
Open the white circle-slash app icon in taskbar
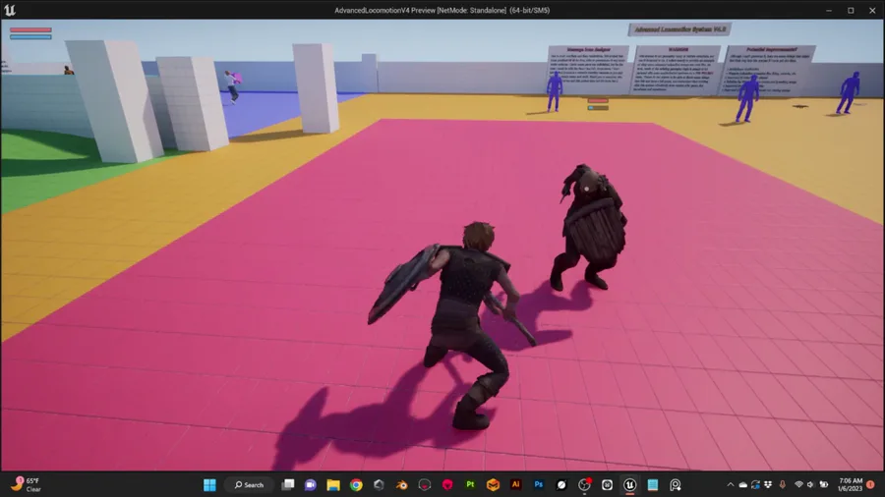click(x=561, y=484)
